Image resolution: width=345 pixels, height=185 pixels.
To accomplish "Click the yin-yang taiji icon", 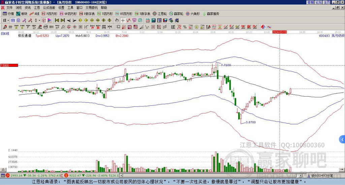I will 263,27.
